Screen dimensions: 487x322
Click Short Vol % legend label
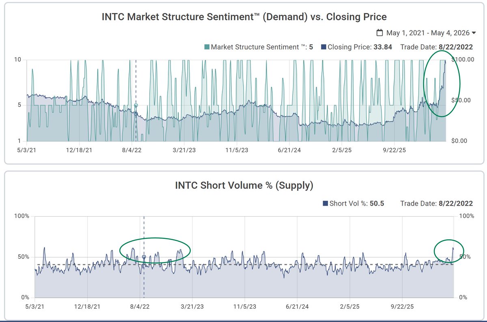coord(349,204)
